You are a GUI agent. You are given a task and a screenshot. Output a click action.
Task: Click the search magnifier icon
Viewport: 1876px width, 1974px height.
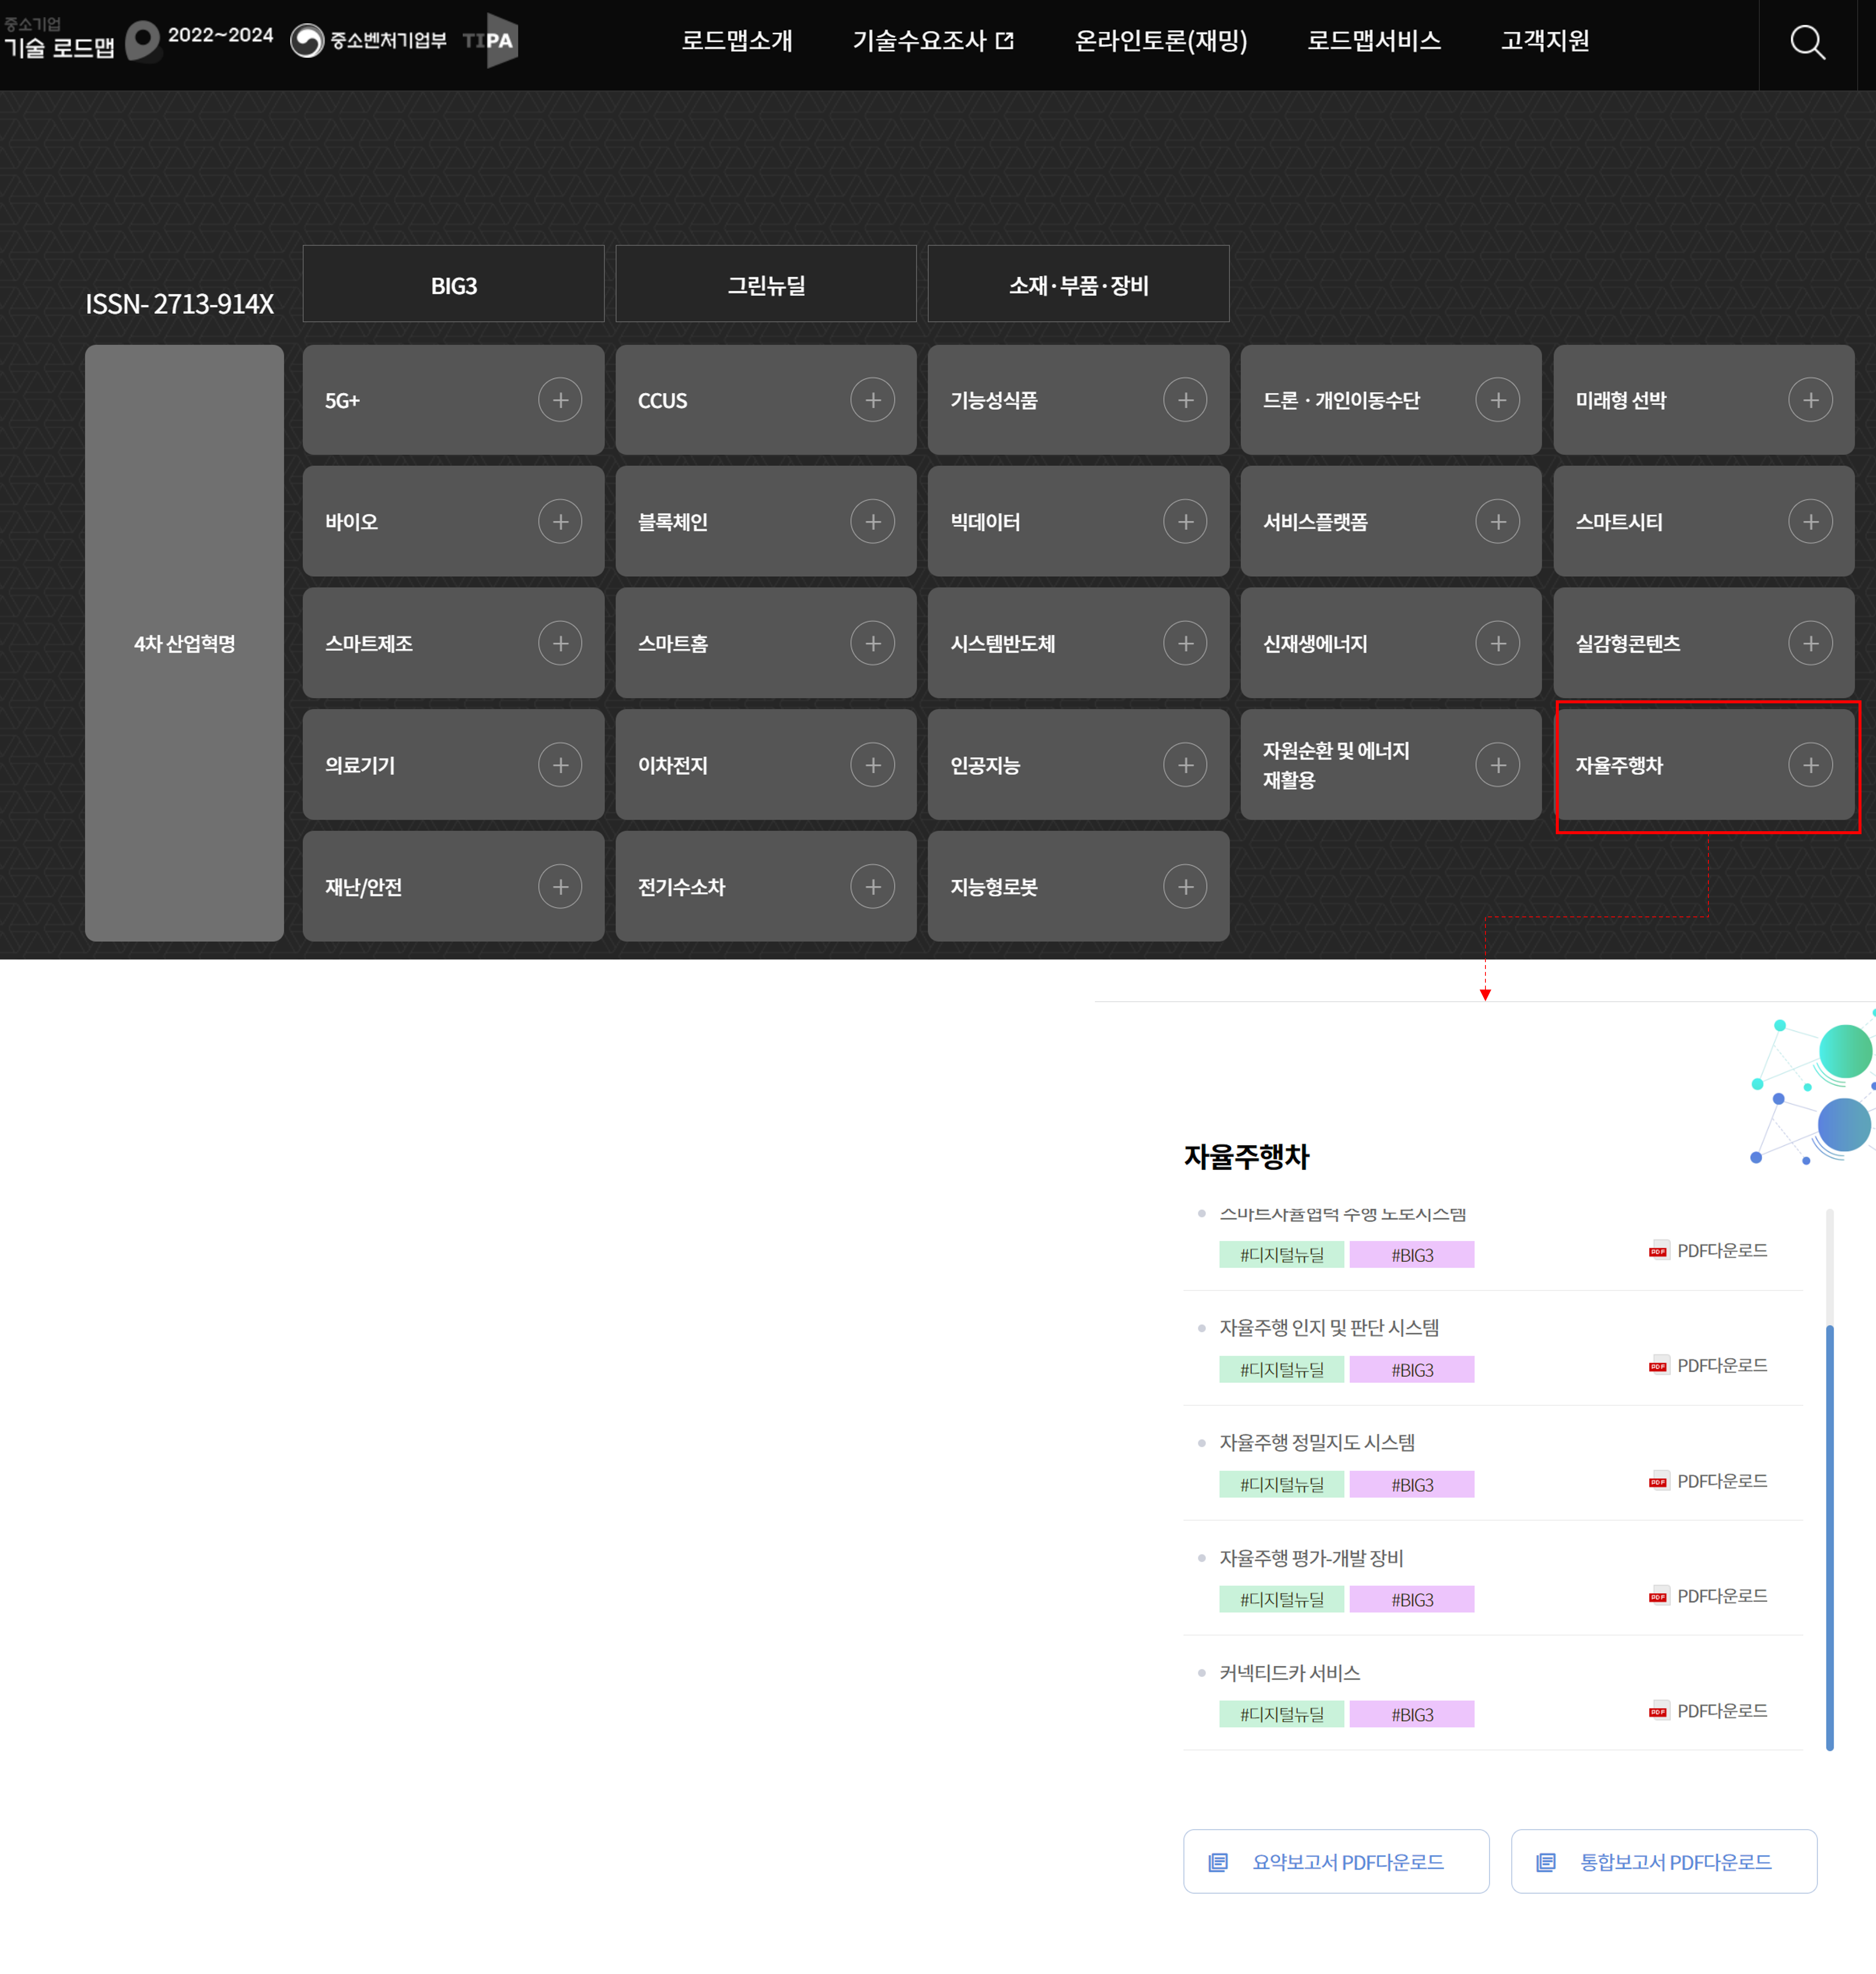(1807, 42)
